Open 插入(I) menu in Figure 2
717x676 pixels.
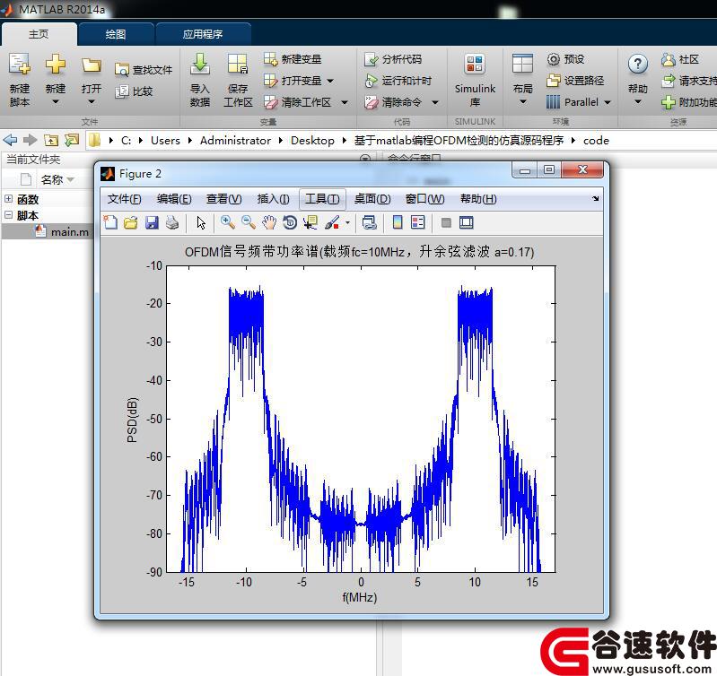pyautogui.click(x=273, y=199)
